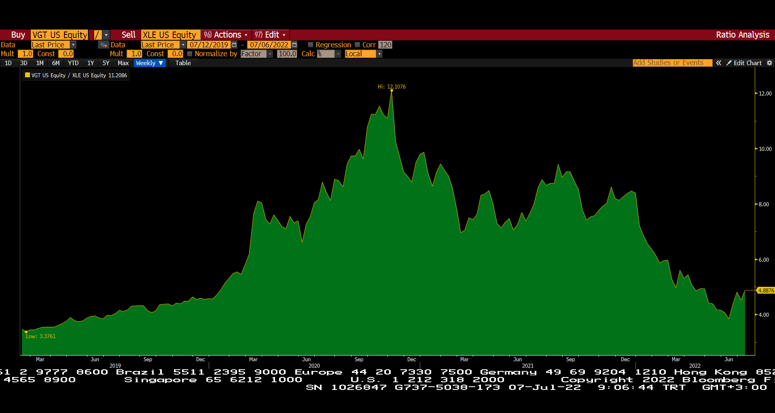Image resolution: width=775 pixels, height=413 pixels.
Task: Click the Sell-side Const 0.0 field
Action: click(x=176, y=54)
